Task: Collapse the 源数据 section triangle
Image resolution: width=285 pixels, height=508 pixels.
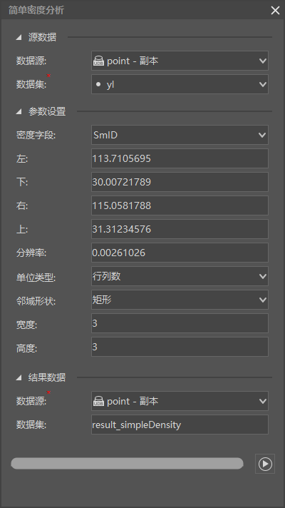Action: [19, 38]
